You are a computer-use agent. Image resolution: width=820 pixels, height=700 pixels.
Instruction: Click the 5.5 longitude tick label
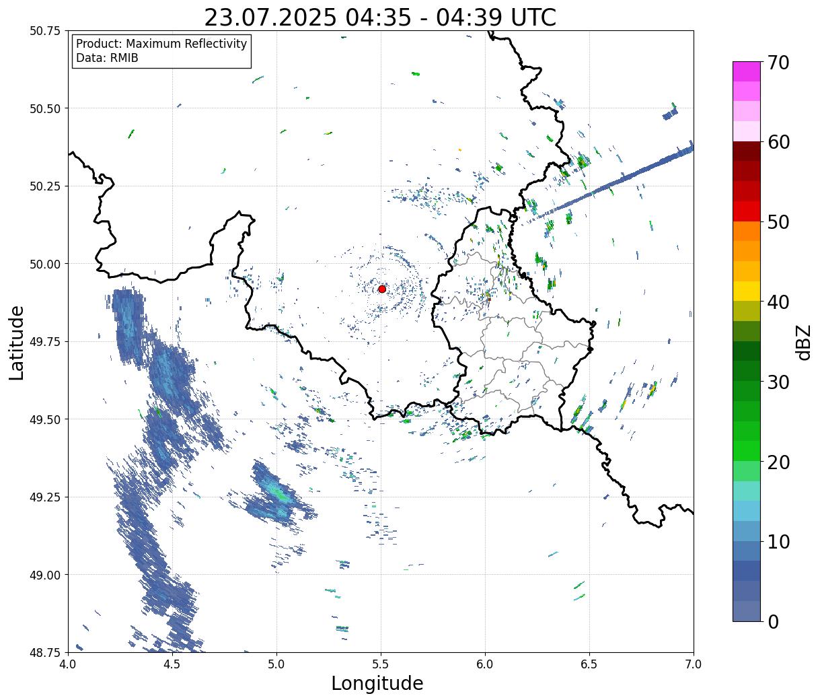(x=381, y=664)
